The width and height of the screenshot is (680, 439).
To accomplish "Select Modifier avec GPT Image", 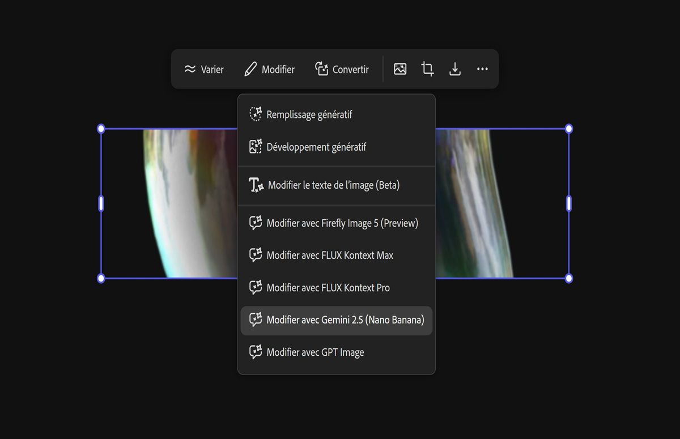I will coord(337,352).
